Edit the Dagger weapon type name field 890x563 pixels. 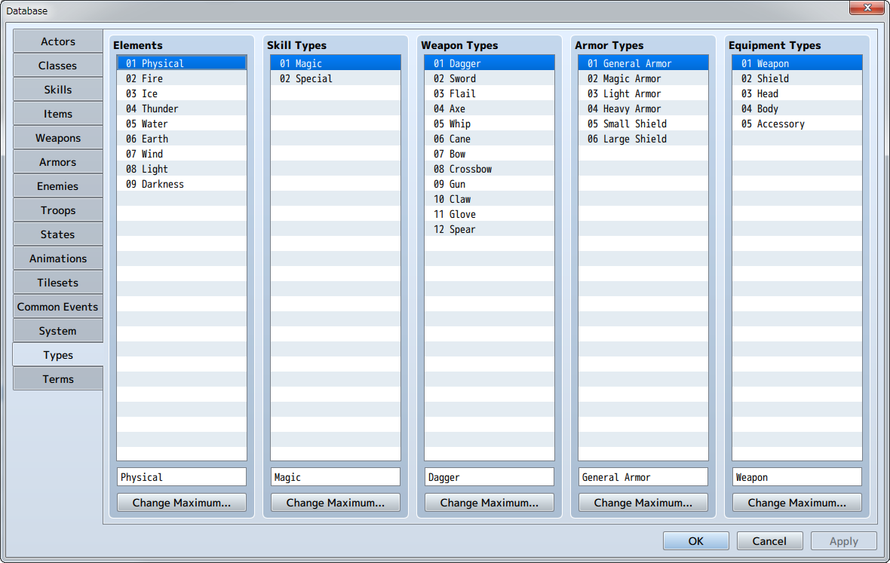coord(489,477)
